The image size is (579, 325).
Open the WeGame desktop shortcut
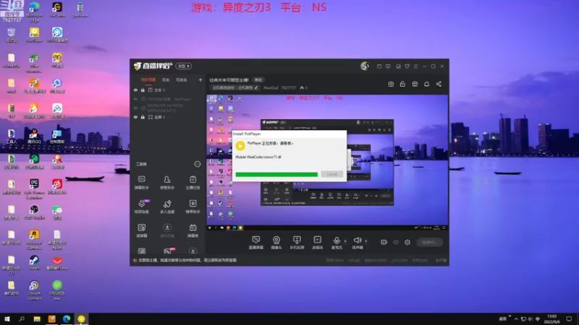click(57, 10)
